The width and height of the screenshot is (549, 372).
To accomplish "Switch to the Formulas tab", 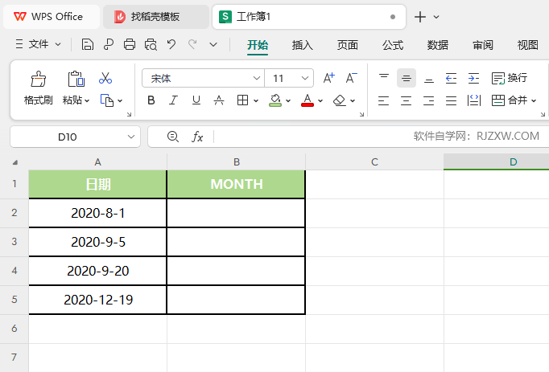I will [393, 45].
